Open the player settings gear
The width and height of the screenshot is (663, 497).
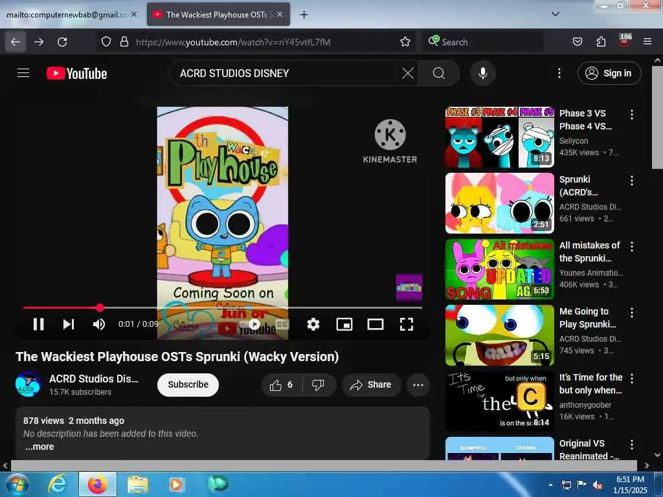(x=313, y=324)
